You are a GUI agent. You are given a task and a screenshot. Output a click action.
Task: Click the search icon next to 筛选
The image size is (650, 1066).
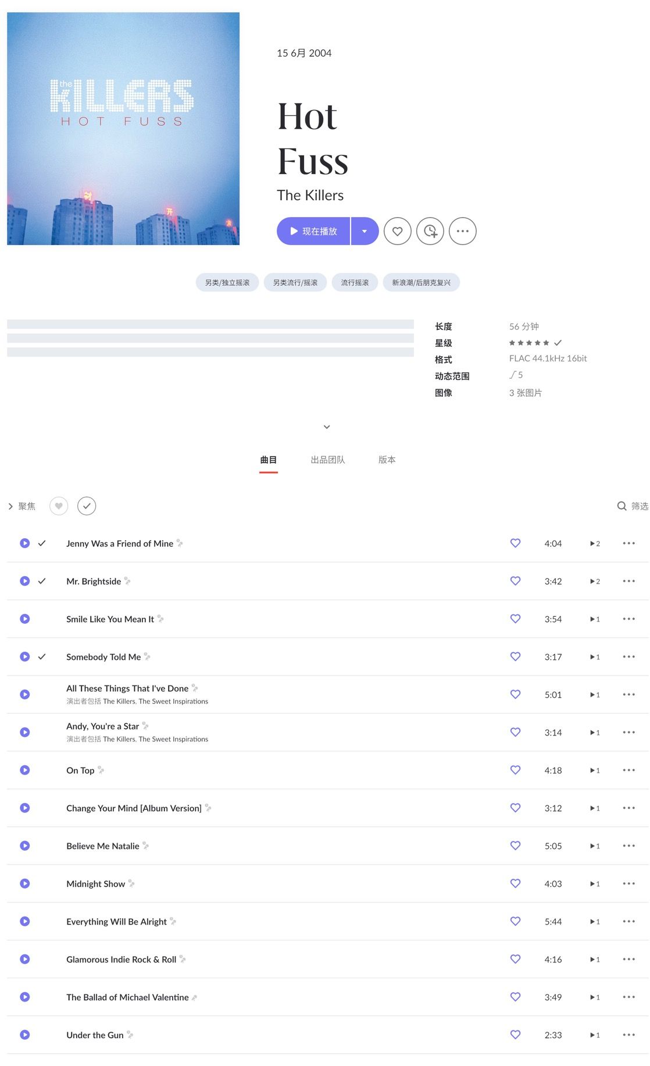[622, 506]
